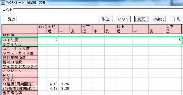Click 長 subheader in 以上 group
183x95 pixels.
pos(157,31)
